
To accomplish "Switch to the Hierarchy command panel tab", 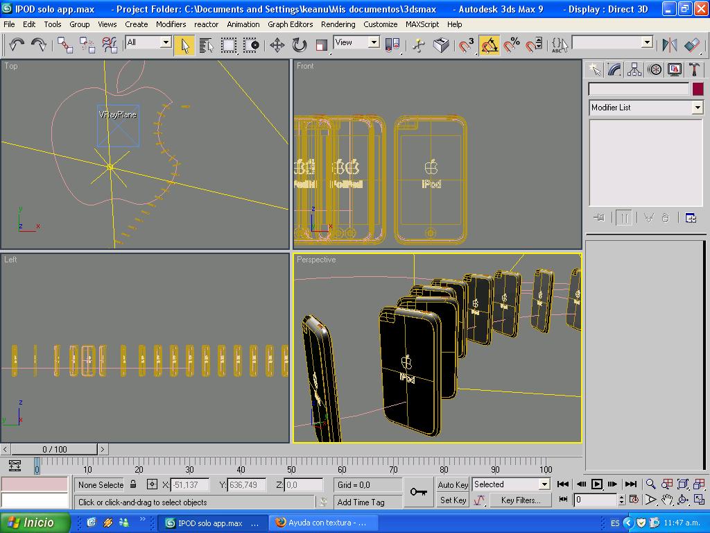I will 634,69.
